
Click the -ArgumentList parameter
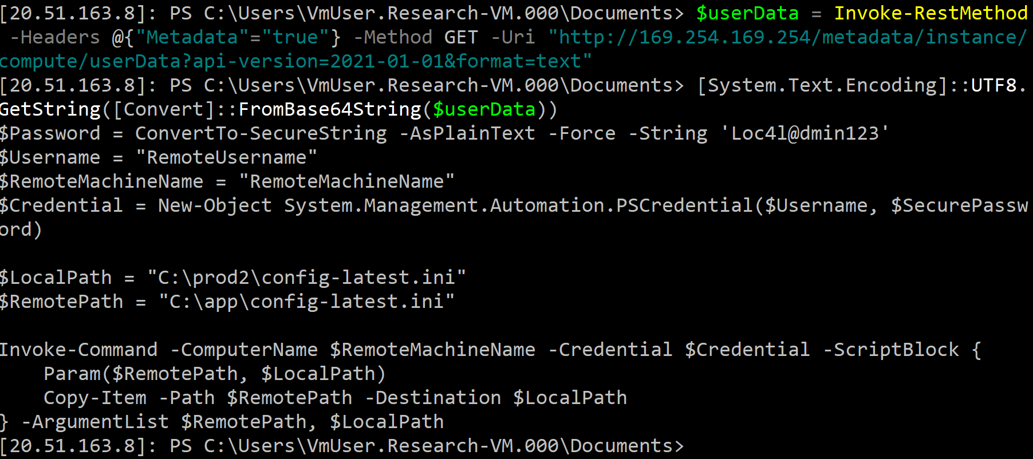(x=94, y=422)
